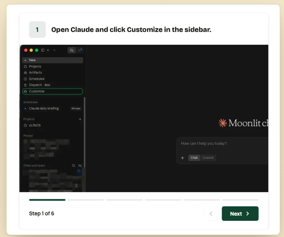Select Artifacts in the sidebar
Viewport: 284px width, 237px height.
pyautogui.click(x=53, y=73)
